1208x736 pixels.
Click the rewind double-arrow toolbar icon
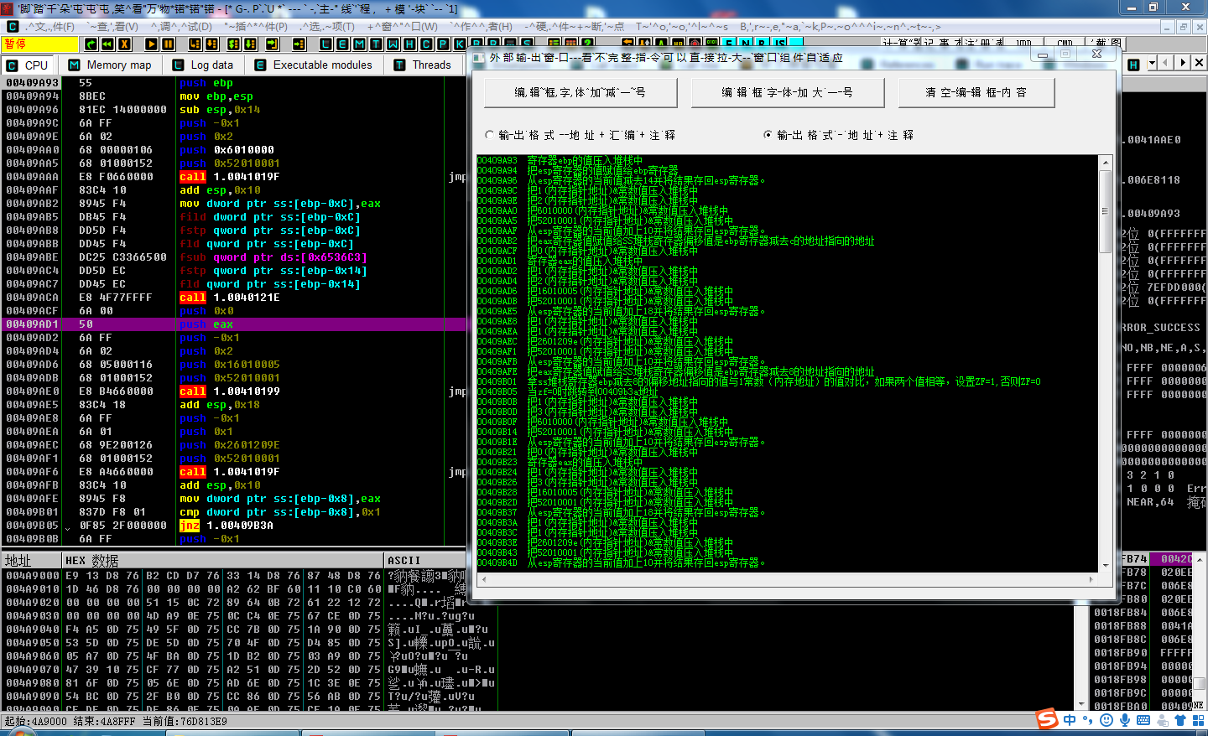click(108, 44)
